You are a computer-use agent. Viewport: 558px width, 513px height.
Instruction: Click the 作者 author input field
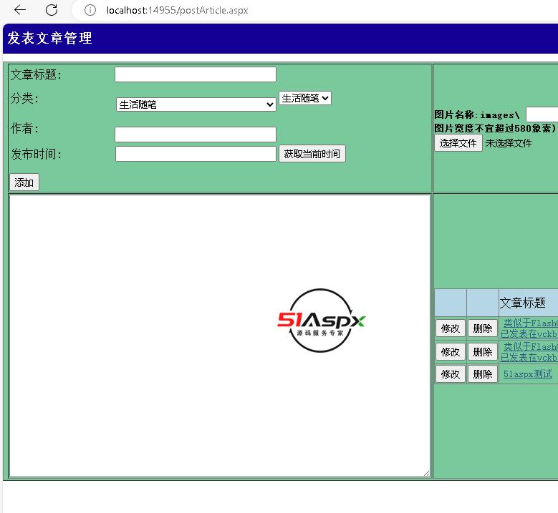coord(196,135)
